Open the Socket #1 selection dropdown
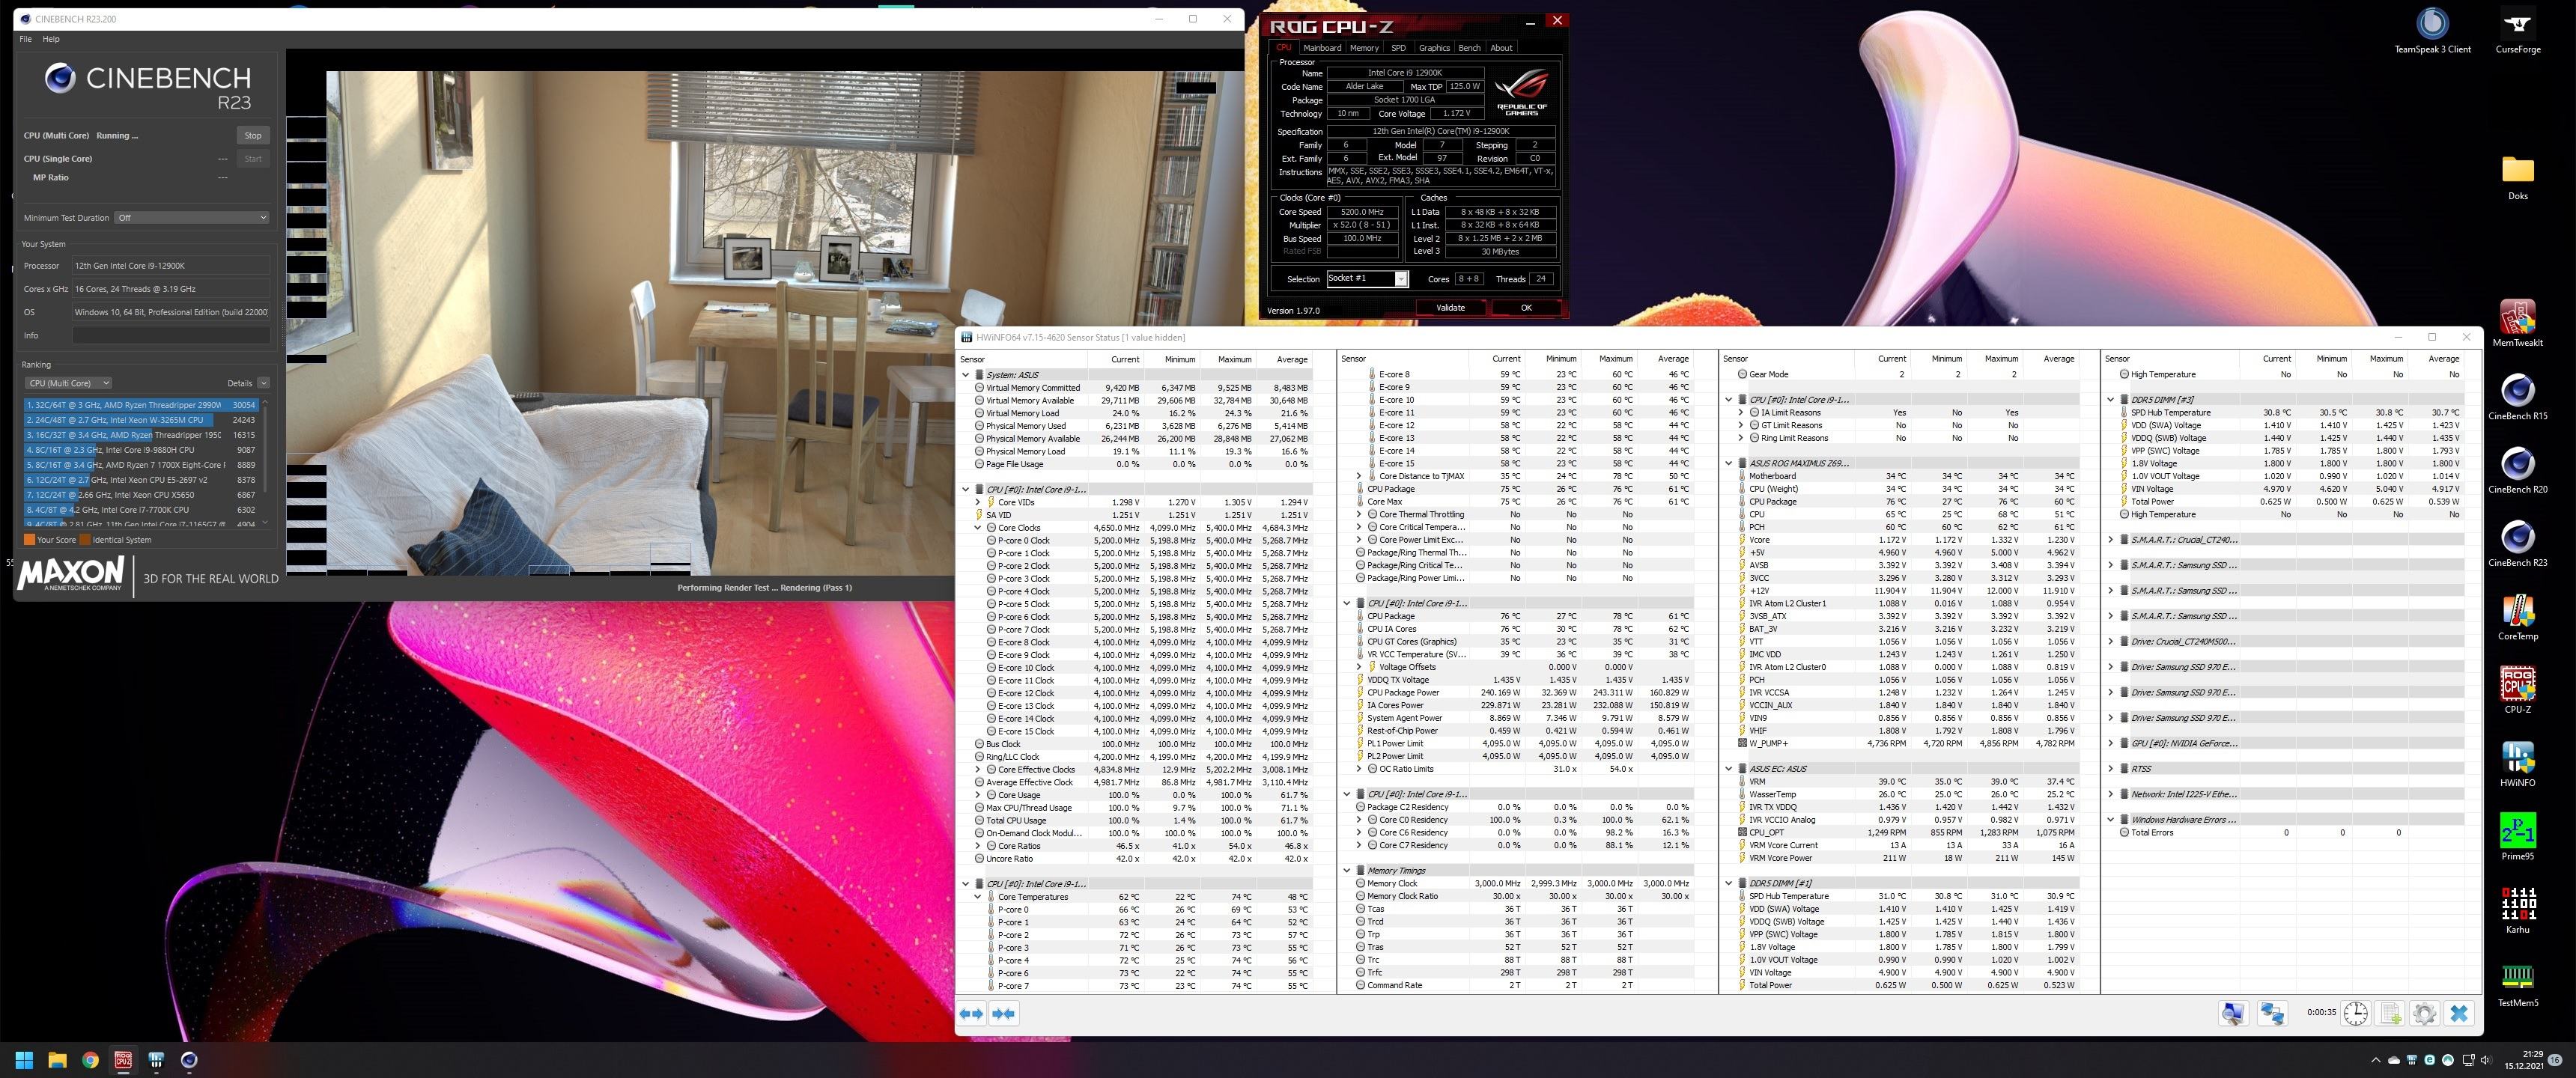2576x1078 pixels. coord(1367,279)
